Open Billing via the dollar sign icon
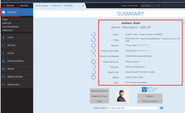Viewport: 185px width, 113px height. (x=4, y=53)
